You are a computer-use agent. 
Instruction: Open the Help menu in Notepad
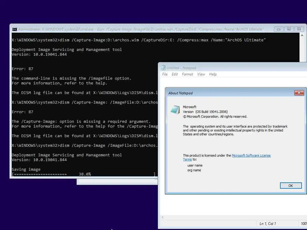(x=213, y=74)
